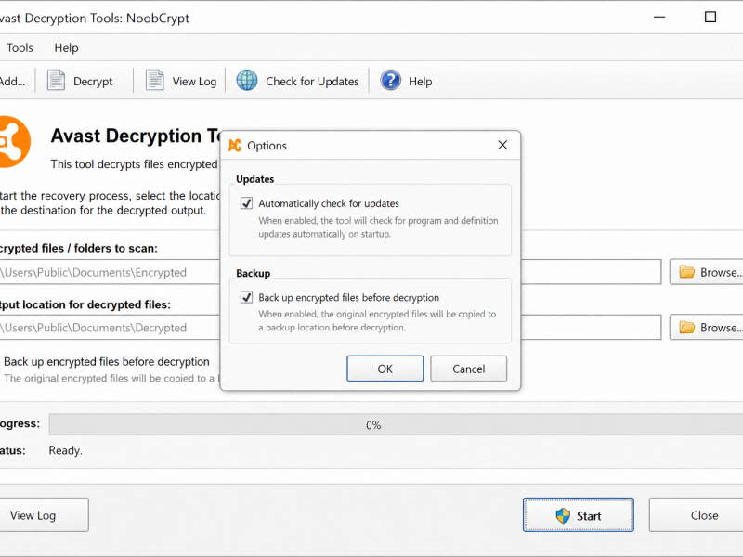Click text 'a backup location before decryption.'
Screen dimensions: 743x557
point(332,328)
